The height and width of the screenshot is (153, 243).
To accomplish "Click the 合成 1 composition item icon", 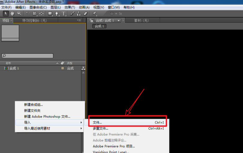I will click(6, 68).
